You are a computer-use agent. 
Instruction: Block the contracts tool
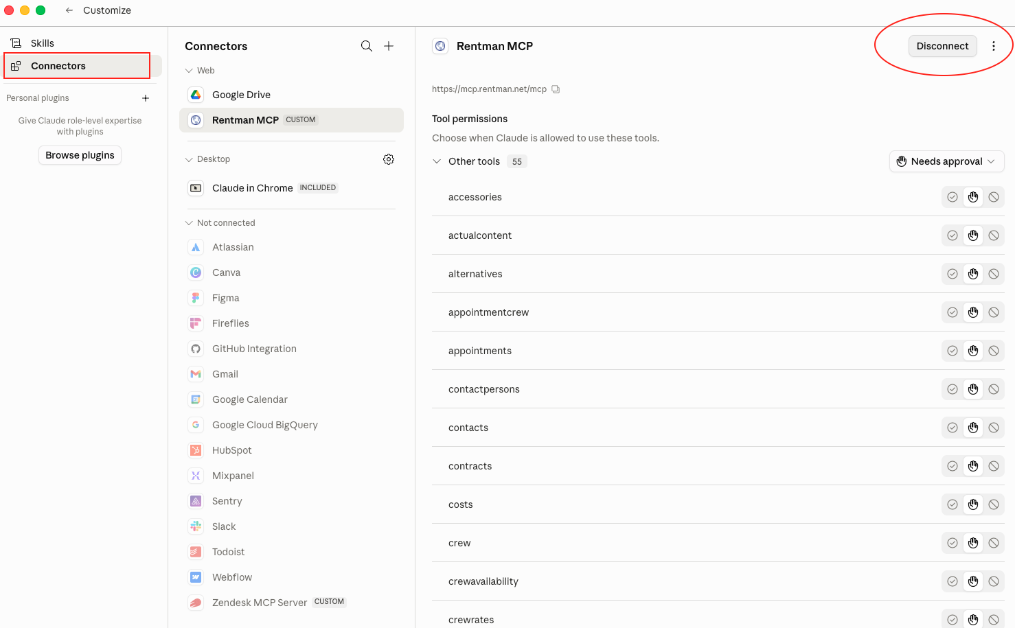click(994, 466)
